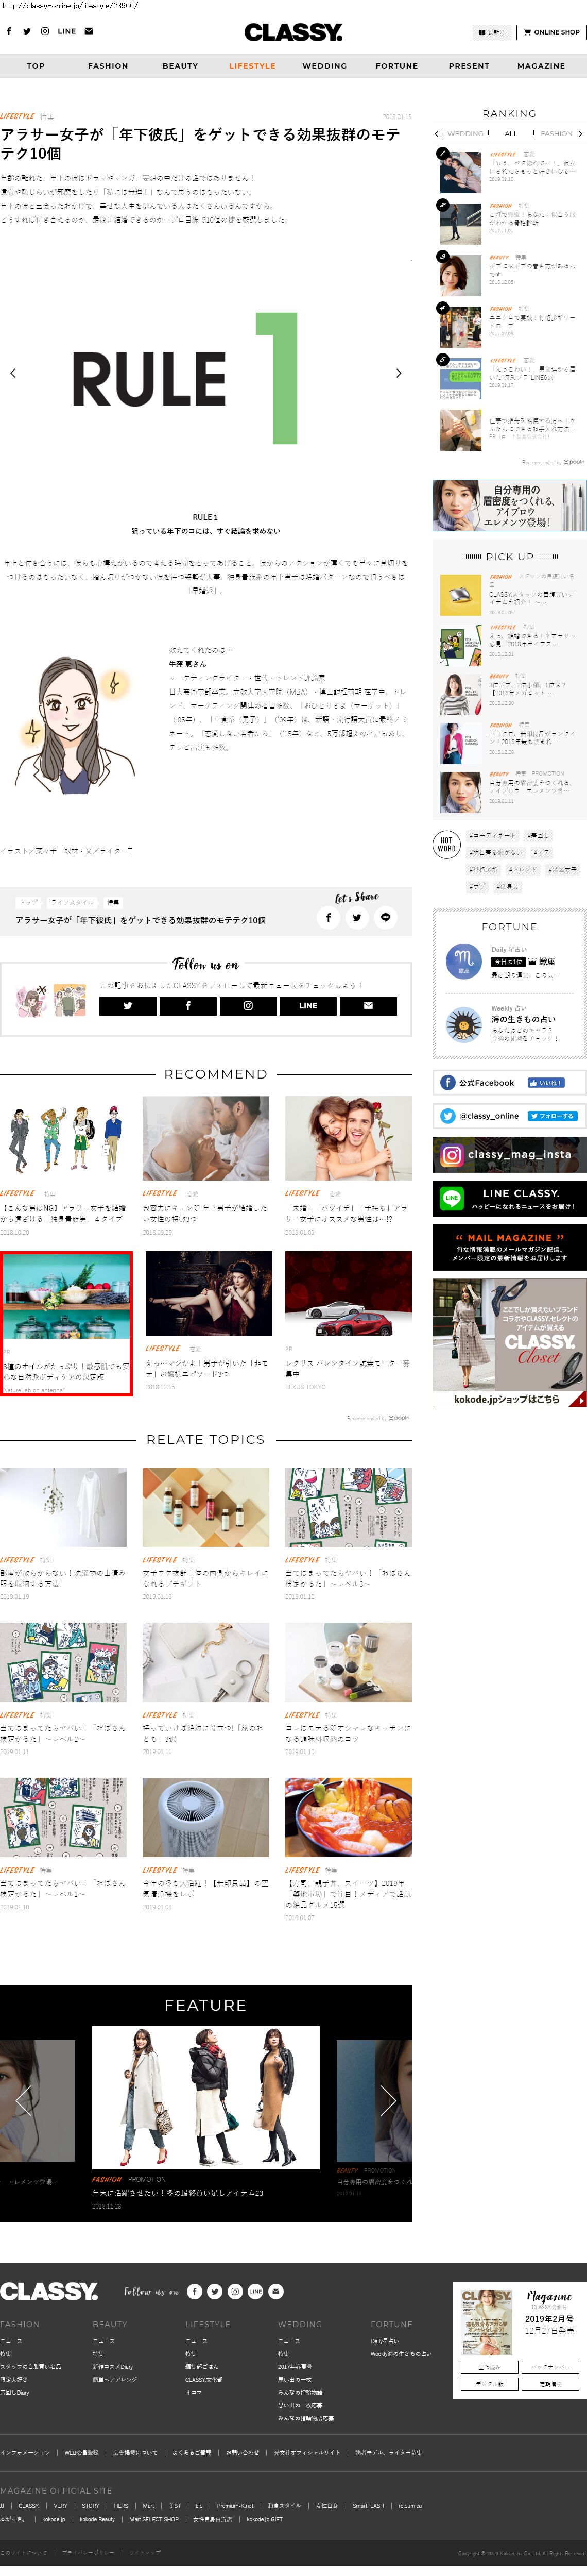Open the FORTUNE navigation tab
Viewport: 587px width, 2576px height.
coord(396,66)
